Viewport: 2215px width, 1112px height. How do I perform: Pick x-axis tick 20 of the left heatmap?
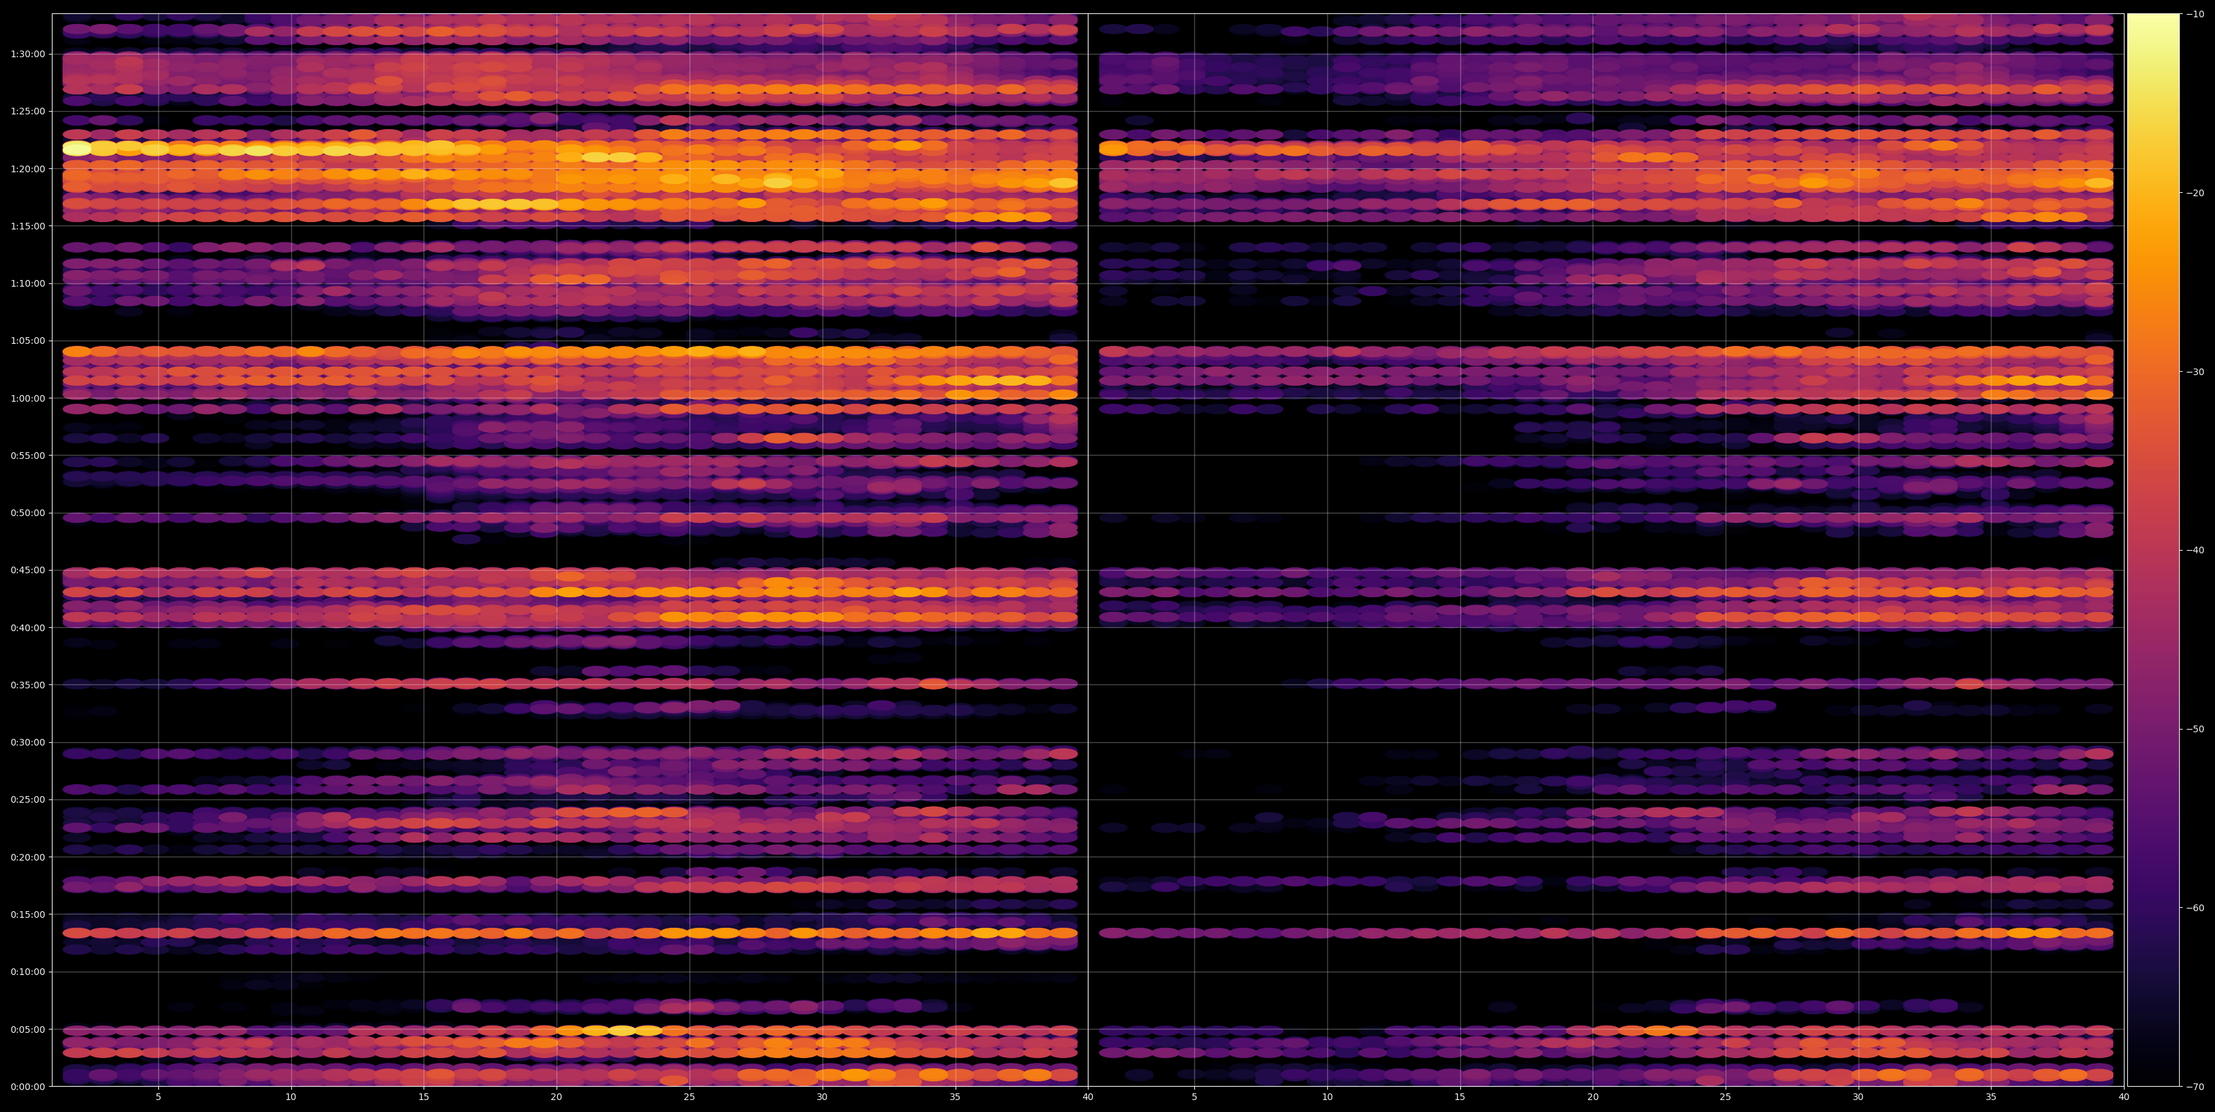pos(557,1097)
